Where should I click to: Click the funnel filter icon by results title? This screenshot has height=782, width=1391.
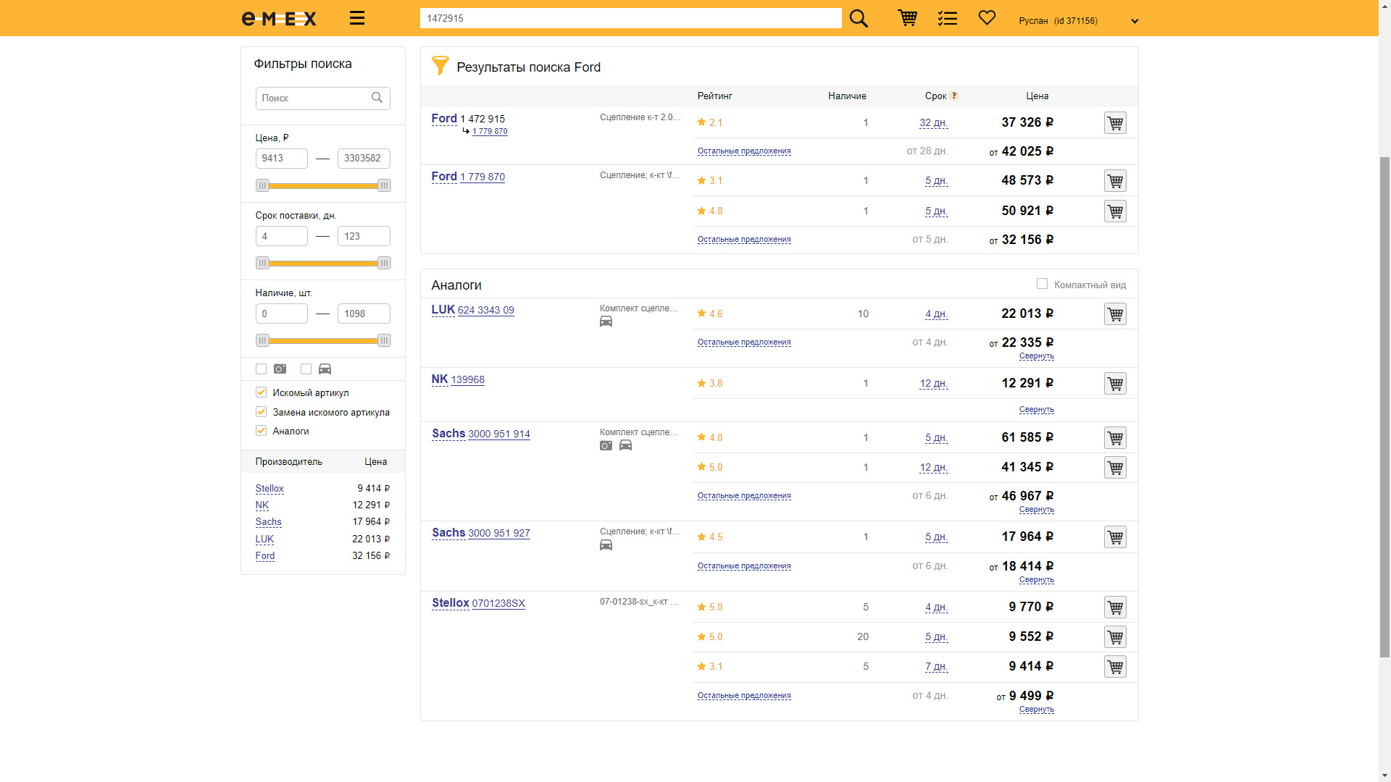point(440,66)
